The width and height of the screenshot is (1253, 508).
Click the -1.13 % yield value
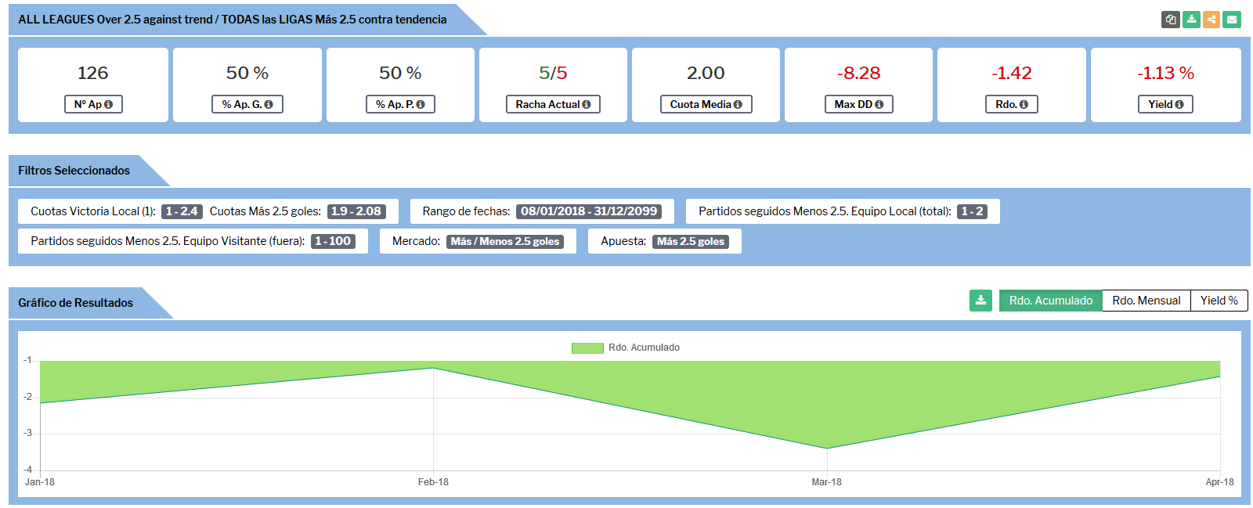(1165, 73)
